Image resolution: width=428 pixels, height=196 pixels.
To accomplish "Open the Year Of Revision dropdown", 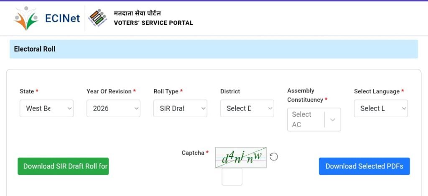I will pyautogui.click(x=113, y=108).
